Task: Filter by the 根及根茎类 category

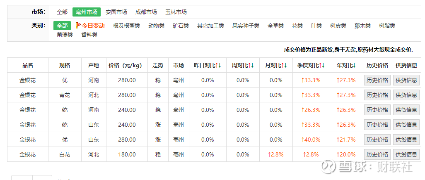Action: click(126, 26)
